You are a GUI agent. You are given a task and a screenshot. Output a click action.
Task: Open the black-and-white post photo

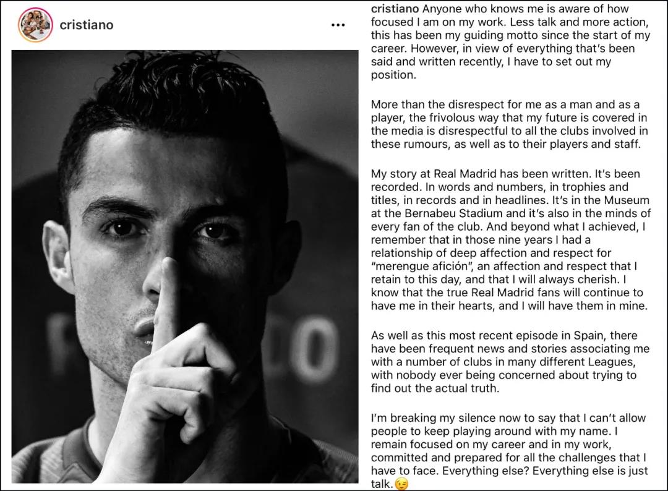point(185,267)
